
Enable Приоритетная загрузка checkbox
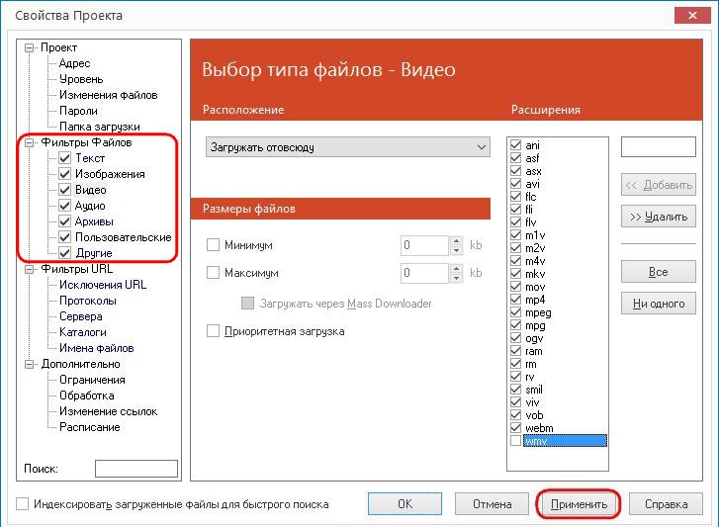pos(213,331)
